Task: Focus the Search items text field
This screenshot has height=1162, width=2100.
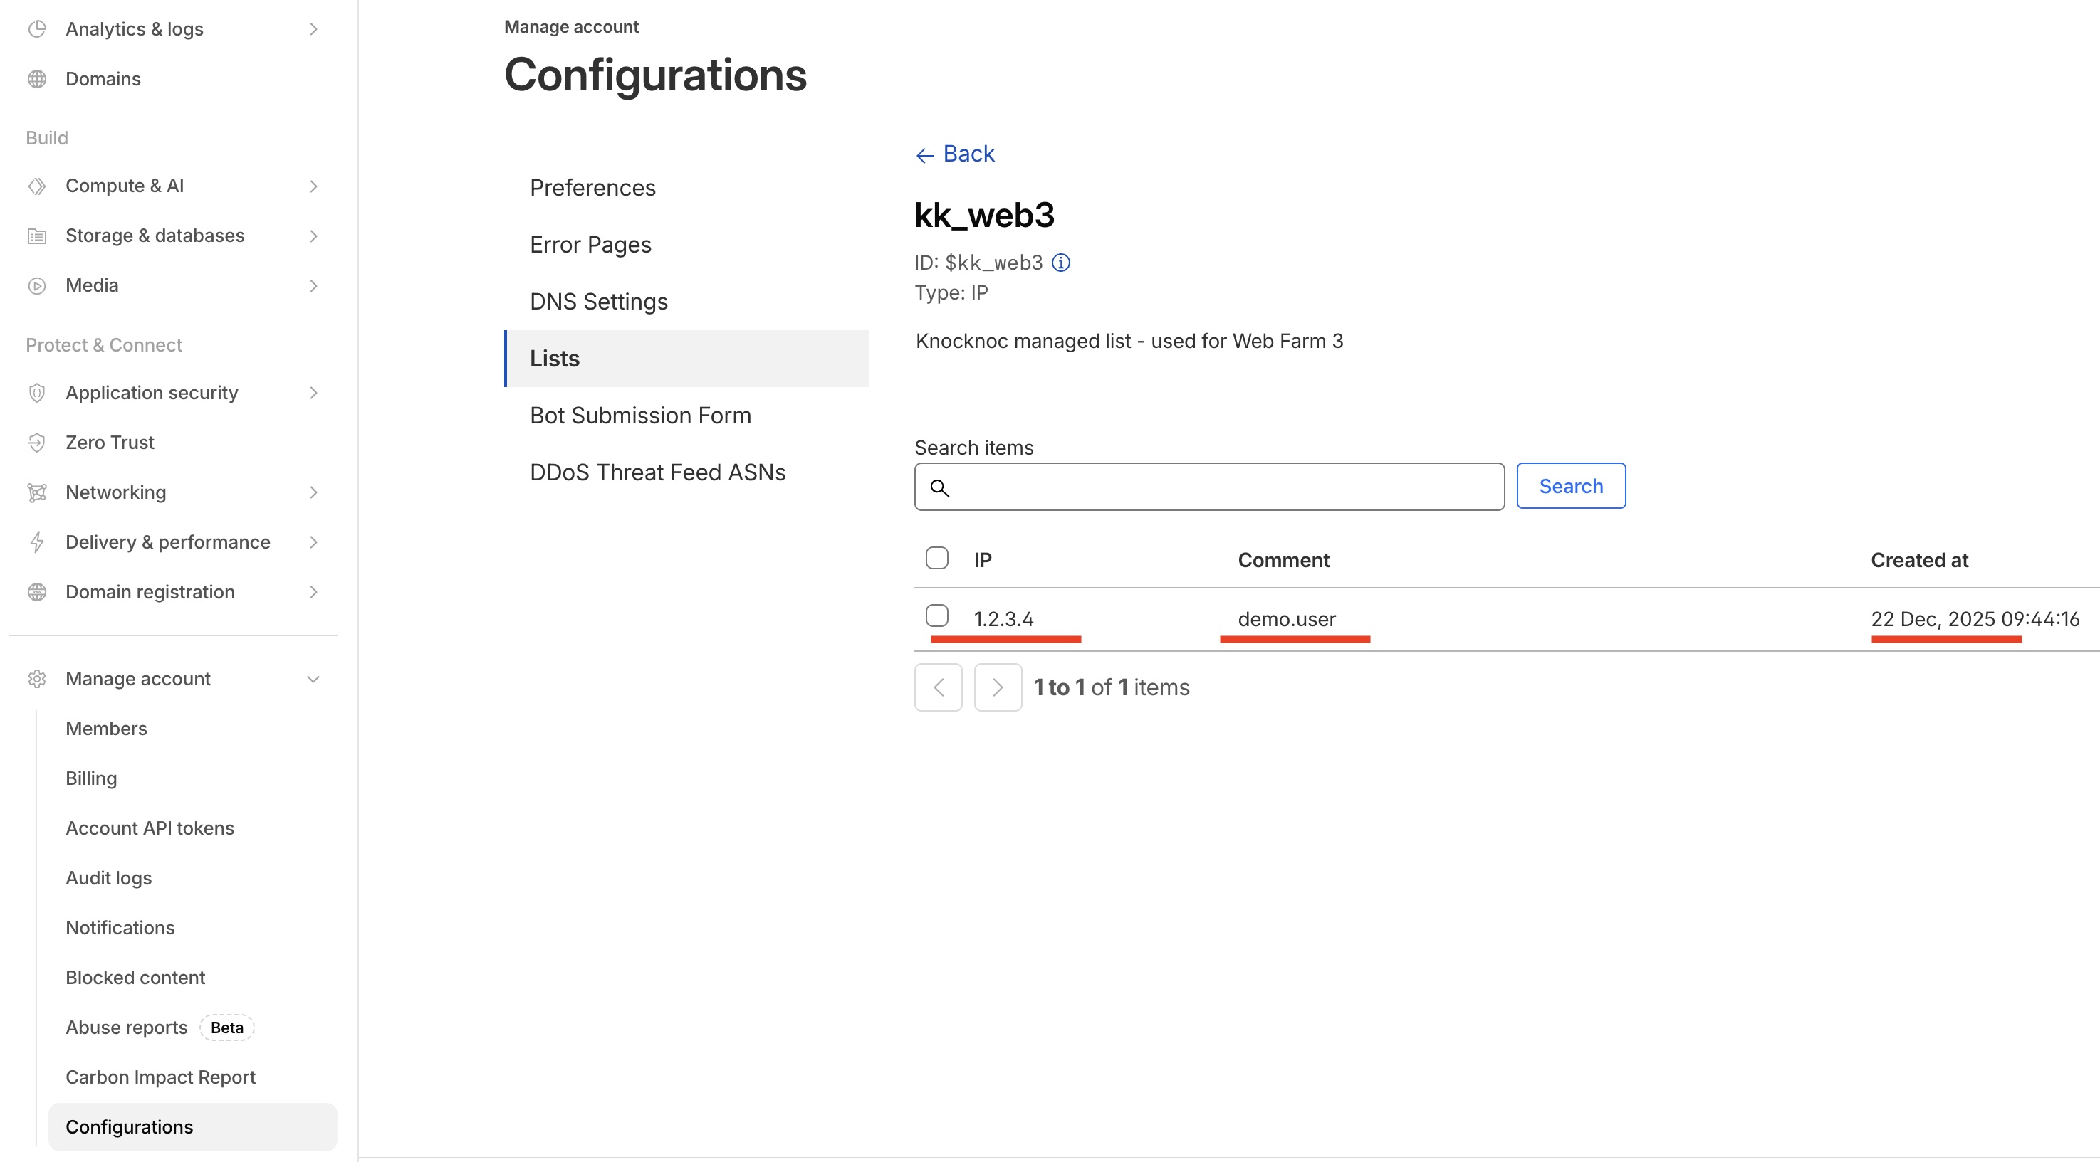Action: click(x=1223, y=487)
